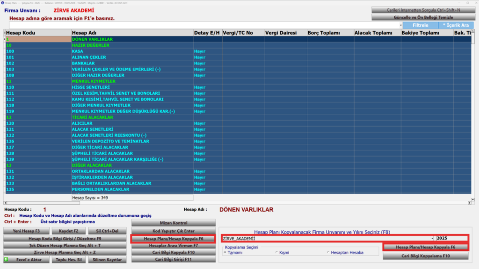This screenshot has height=269, width=479.
Task: Click the Yeni Hesap F3 button
Action: 26,231
